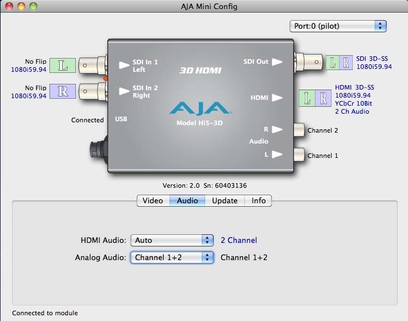
Task: Click the orange indicator between SDI inputs
Action: (x=105, y=78)
